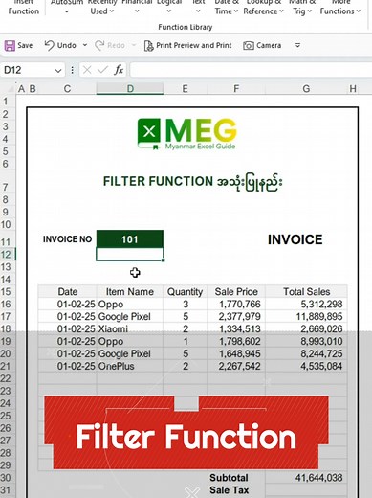Image resolution: width=372 pixels, height=498 pixels.
Task: Open the Date & Time functions dropdown
Action: pyautogui.click(x=227, y=7)
